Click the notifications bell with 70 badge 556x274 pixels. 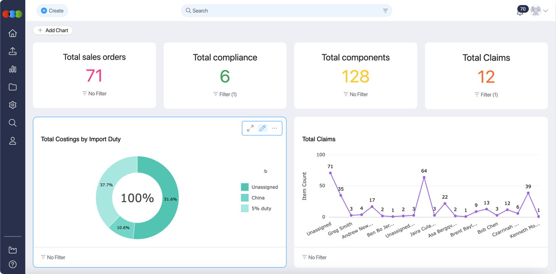click(x=520, y=11)
